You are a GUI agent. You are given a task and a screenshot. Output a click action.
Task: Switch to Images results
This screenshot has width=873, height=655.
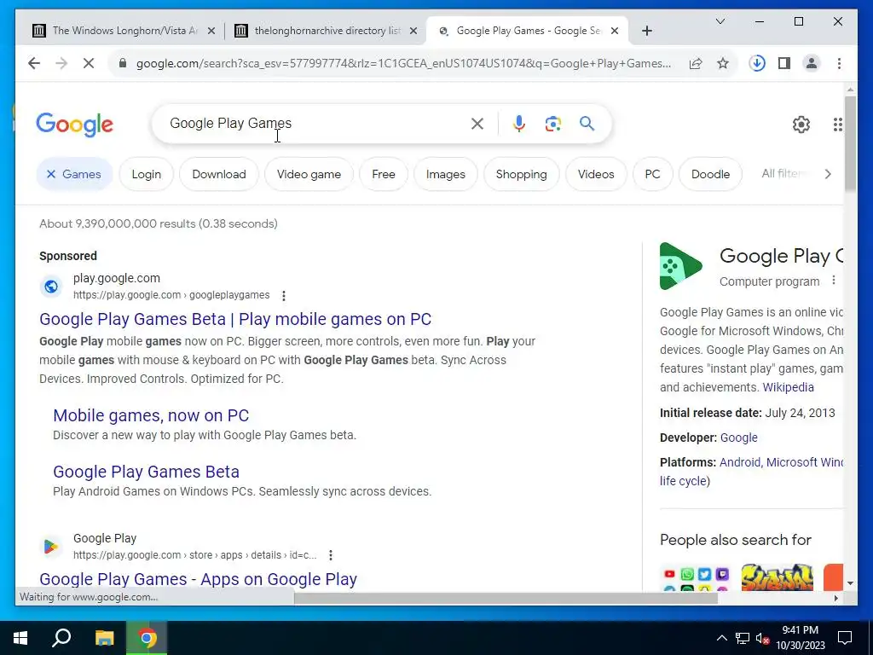[x=445, y=174]
